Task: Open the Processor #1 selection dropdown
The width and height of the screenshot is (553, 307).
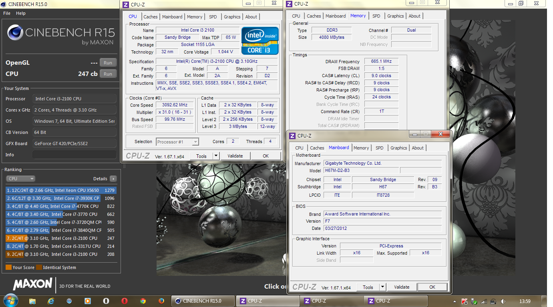Action: pyautogui.click(x=177, y=142)
